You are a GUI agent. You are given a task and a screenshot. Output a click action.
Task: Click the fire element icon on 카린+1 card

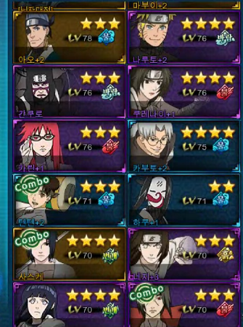111,146
